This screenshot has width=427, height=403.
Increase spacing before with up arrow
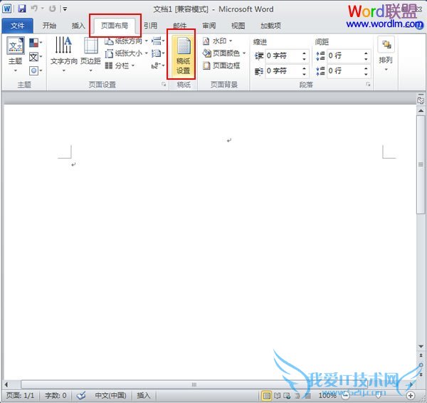[367, 53]
